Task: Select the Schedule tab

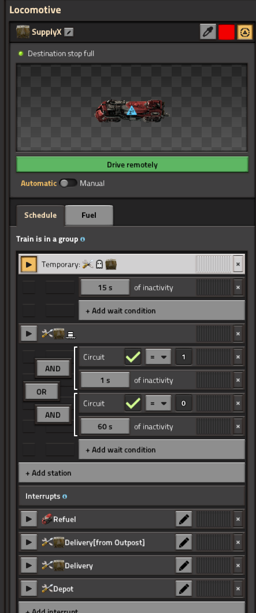Action: tap(40, 215)
